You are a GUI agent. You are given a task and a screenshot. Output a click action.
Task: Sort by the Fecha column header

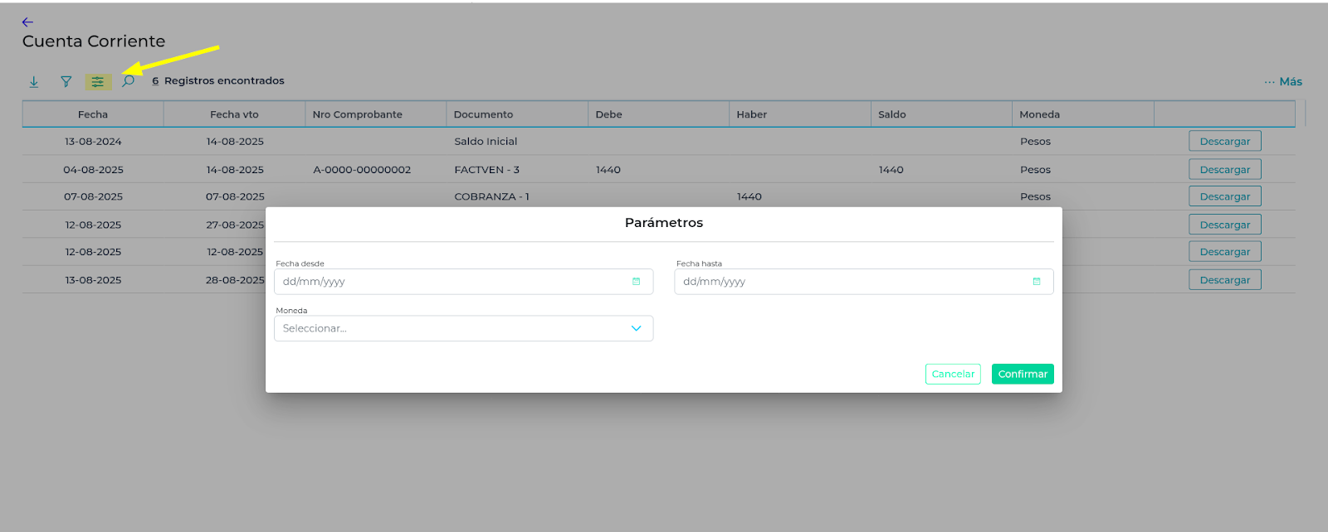click(93, 114)
